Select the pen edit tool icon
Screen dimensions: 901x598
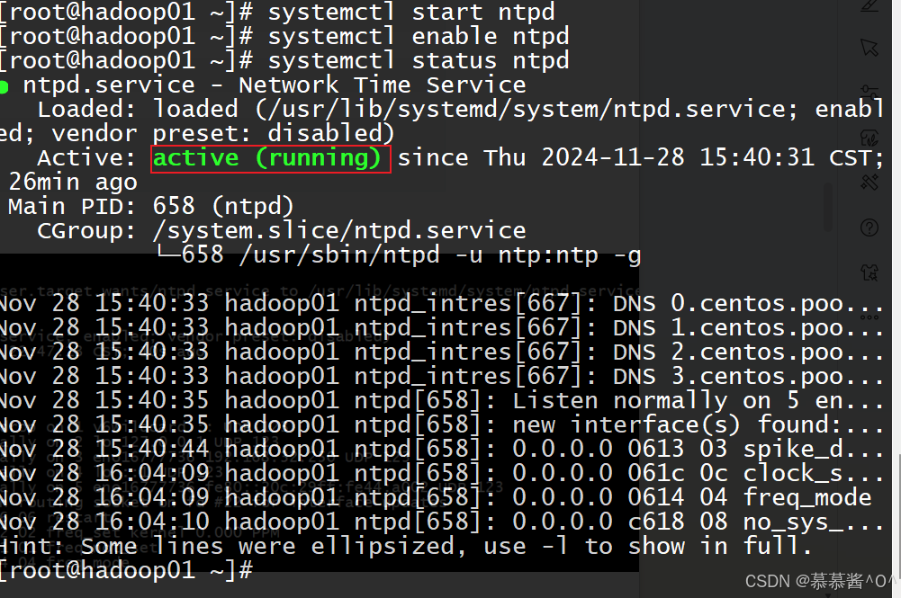(869, 5)
